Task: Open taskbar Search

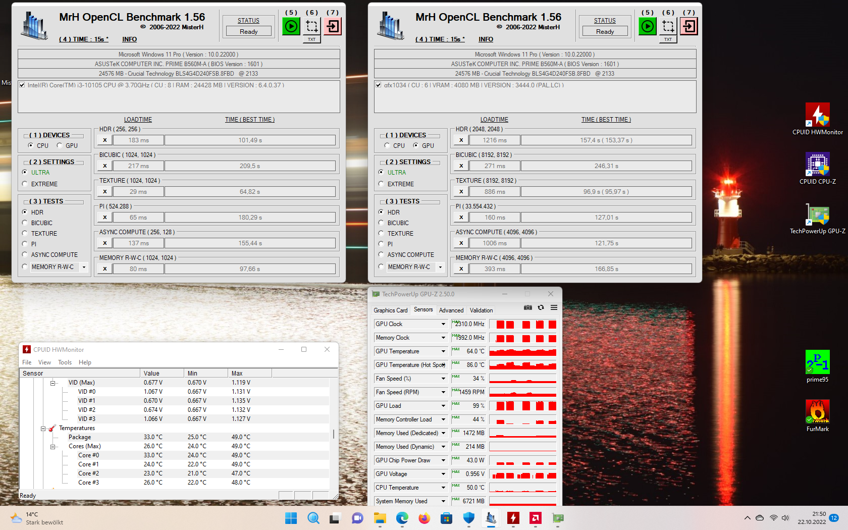Action: (313, 518)
